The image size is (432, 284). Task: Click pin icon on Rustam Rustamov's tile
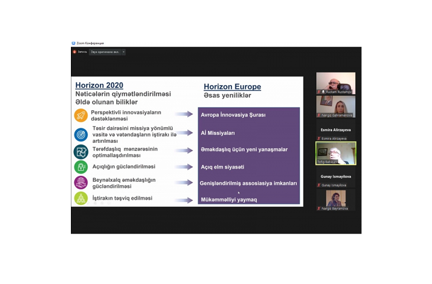(323, 92)
